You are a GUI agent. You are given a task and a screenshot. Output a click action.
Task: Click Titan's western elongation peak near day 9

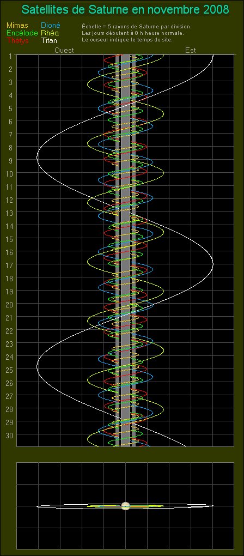tap(38, 157)
